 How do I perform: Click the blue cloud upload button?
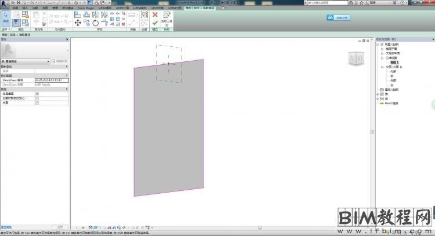point(337,17)
